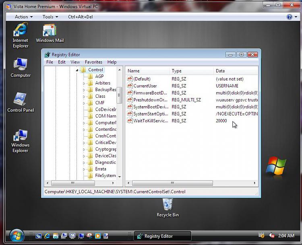Viewport: 302px width, 245px height.
Task: Expand the BackupRes key
Action: [x=84, y=90]
